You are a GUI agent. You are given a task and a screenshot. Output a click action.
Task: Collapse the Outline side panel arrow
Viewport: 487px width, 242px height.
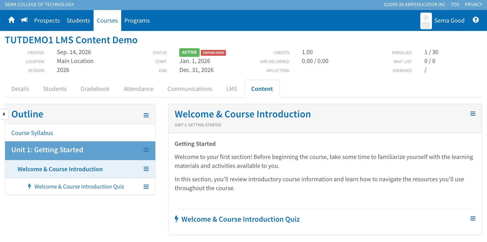[4, 114]
